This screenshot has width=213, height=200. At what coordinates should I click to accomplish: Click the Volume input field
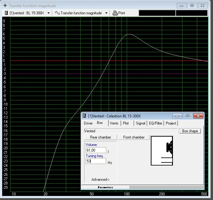coord(96,150)
